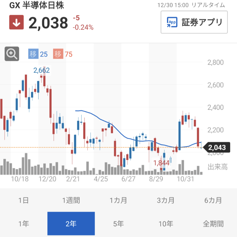Toggle the 25-period moving average indicator
237x237 pixels.
pos(38,54)
